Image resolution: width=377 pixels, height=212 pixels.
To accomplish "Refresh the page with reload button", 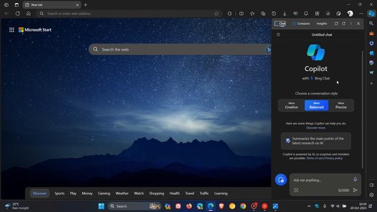I will [18, 14].
